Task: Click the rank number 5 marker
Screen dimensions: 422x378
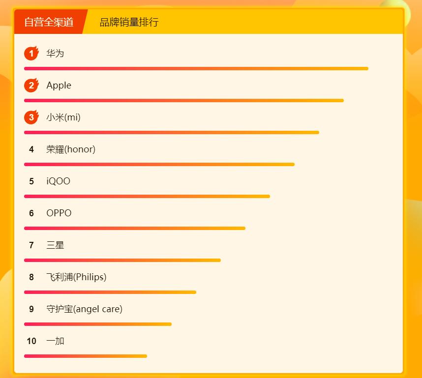Action: 31,181
